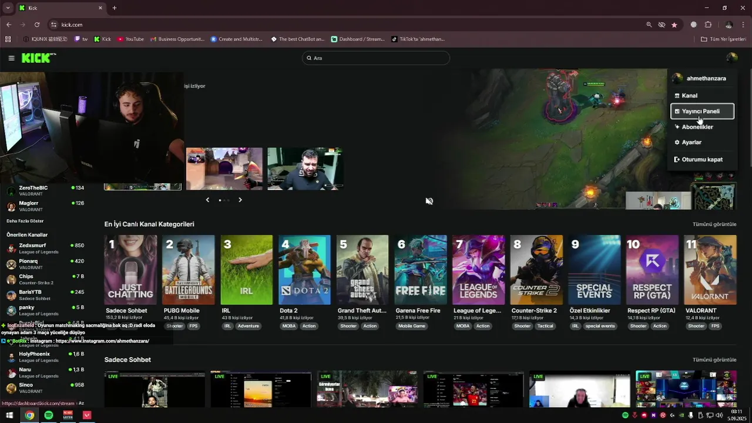Open the Grand Theft Auto category card
This screenshot has width=752, height=423.
362,270
